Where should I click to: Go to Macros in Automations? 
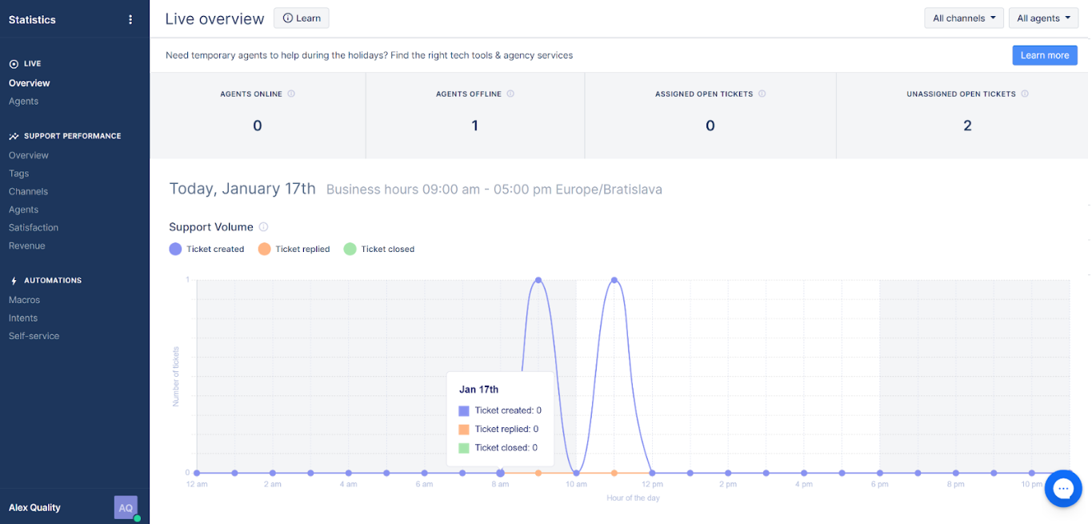coord(24,300)
